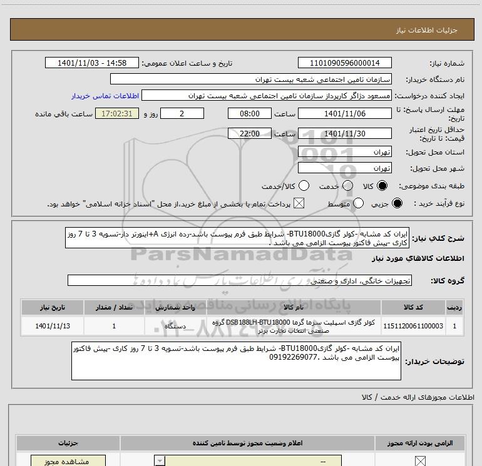Click the buyer organization name field
Viewport: 482px width, 466px height.
click(x=251, y=79)
